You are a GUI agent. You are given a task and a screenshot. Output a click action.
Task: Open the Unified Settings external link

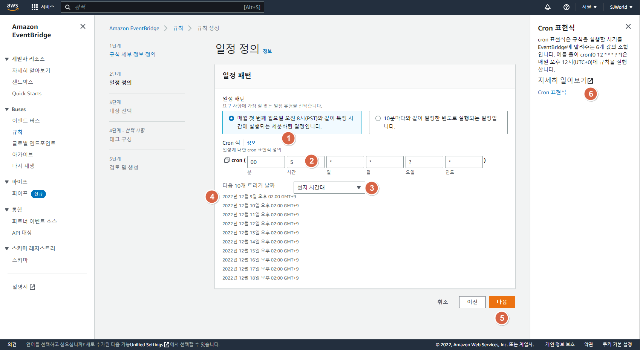[x=150, y=345]
